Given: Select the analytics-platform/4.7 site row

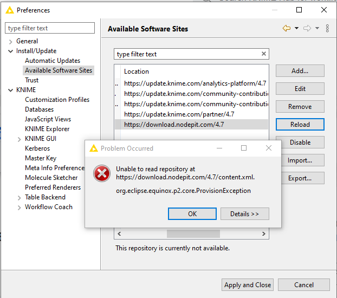Looking at the screenshot, I should click(191, 83).
